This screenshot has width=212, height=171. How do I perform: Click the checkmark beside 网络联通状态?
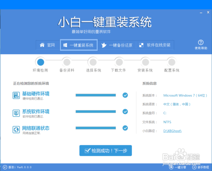[x=125, y=128]
